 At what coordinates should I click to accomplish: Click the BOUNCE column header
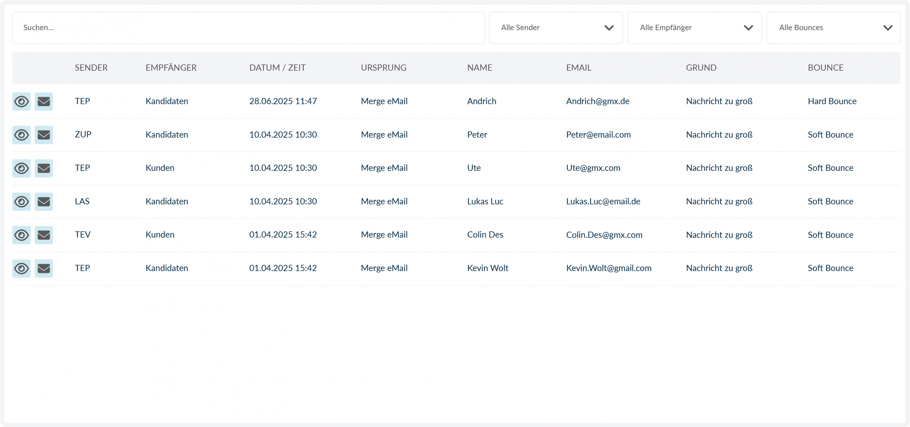825,67
